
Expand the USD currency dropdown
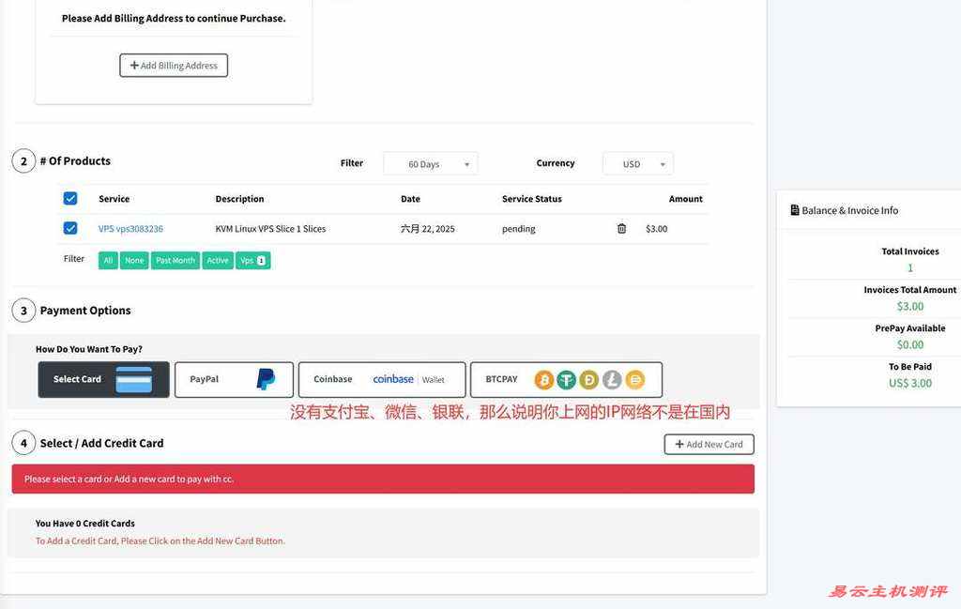[637, 164]
